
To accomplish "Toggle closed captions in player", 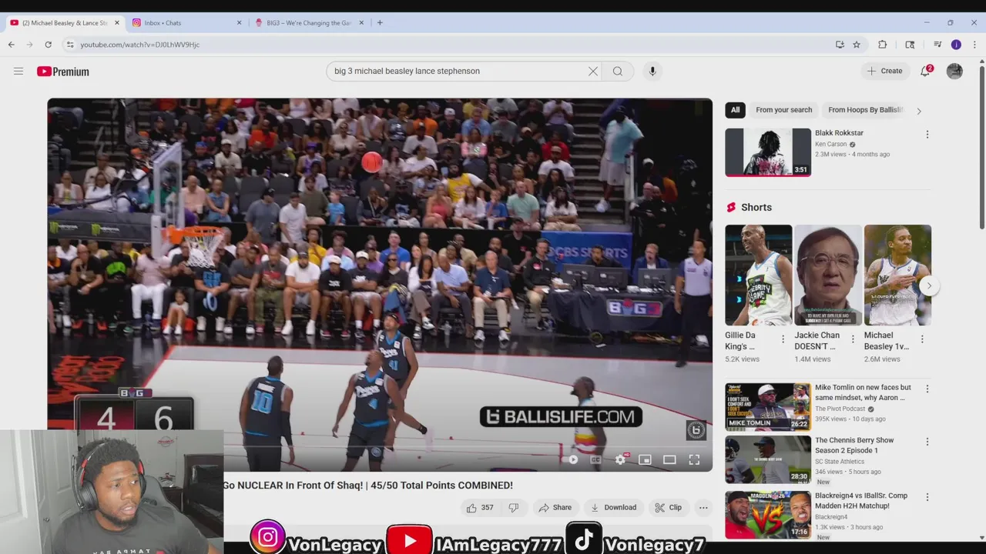I will [595, 459].
